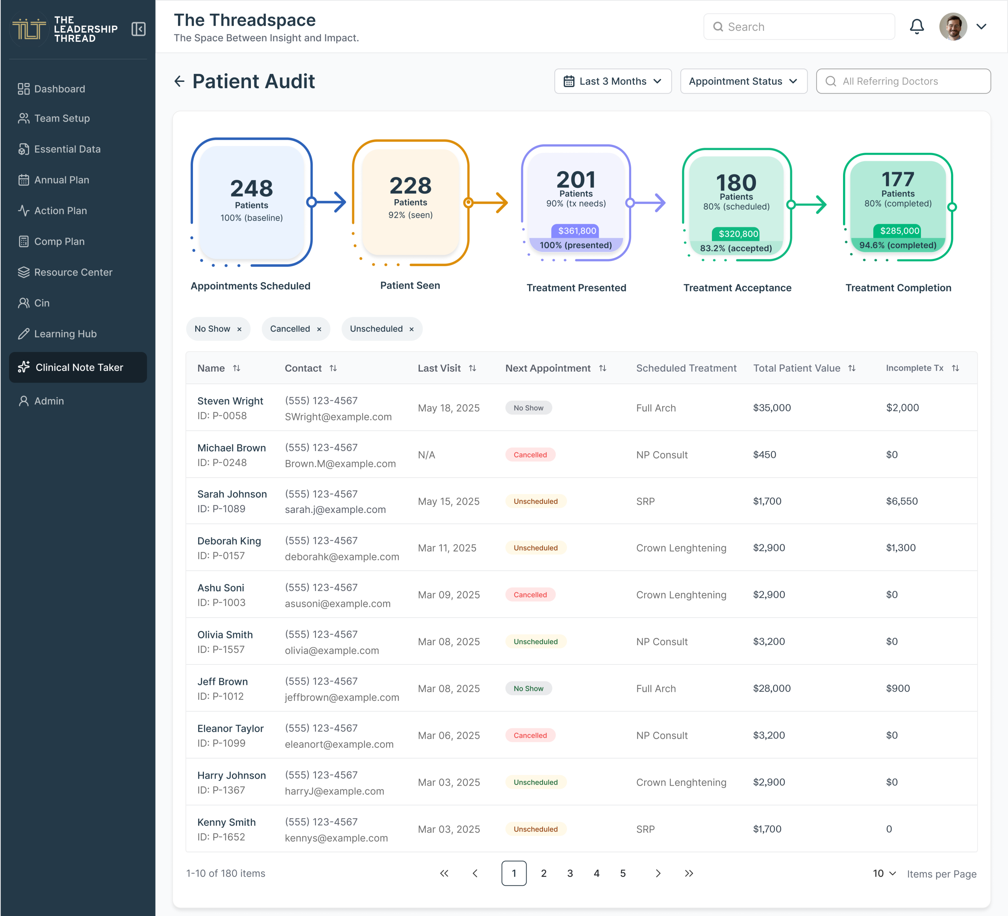
Task: Click the All Referring Doctors search field
Action: tap(903, 81)
